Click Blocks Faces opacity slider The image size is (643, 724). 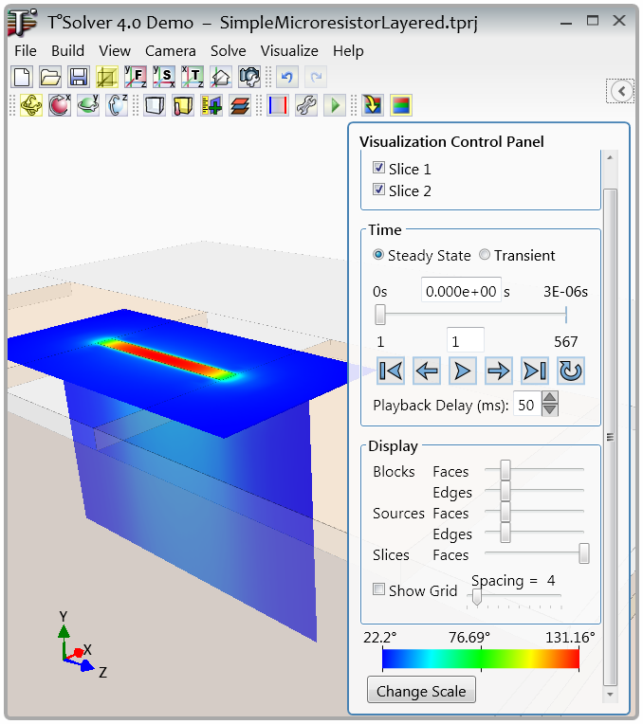point(505,470)
